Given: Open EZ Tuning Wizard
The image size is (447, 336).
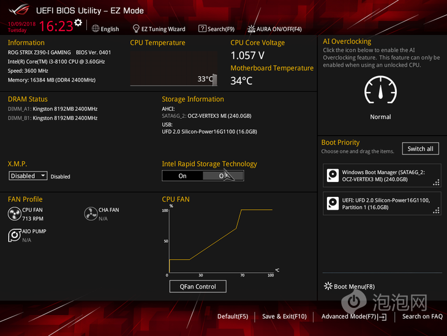Looking at the screenshot, I should point(159,29).
